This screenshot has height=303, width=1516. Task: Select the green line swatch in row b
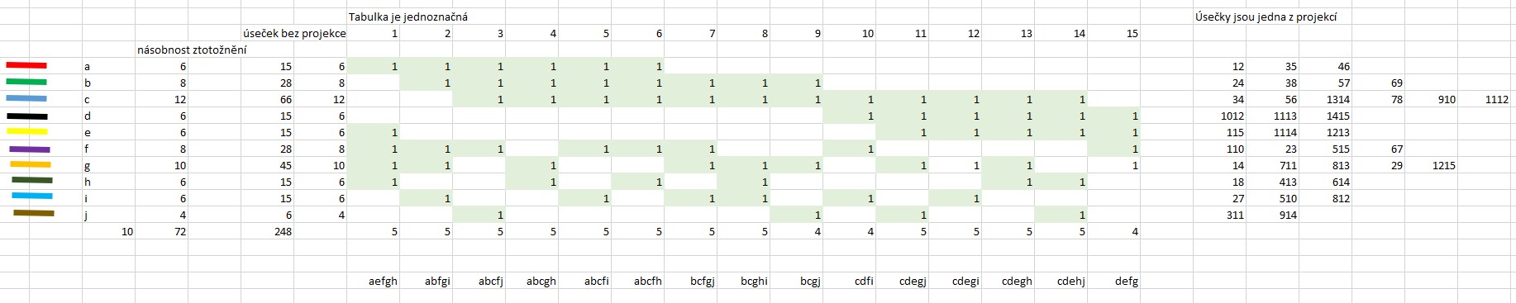point(26,82)
